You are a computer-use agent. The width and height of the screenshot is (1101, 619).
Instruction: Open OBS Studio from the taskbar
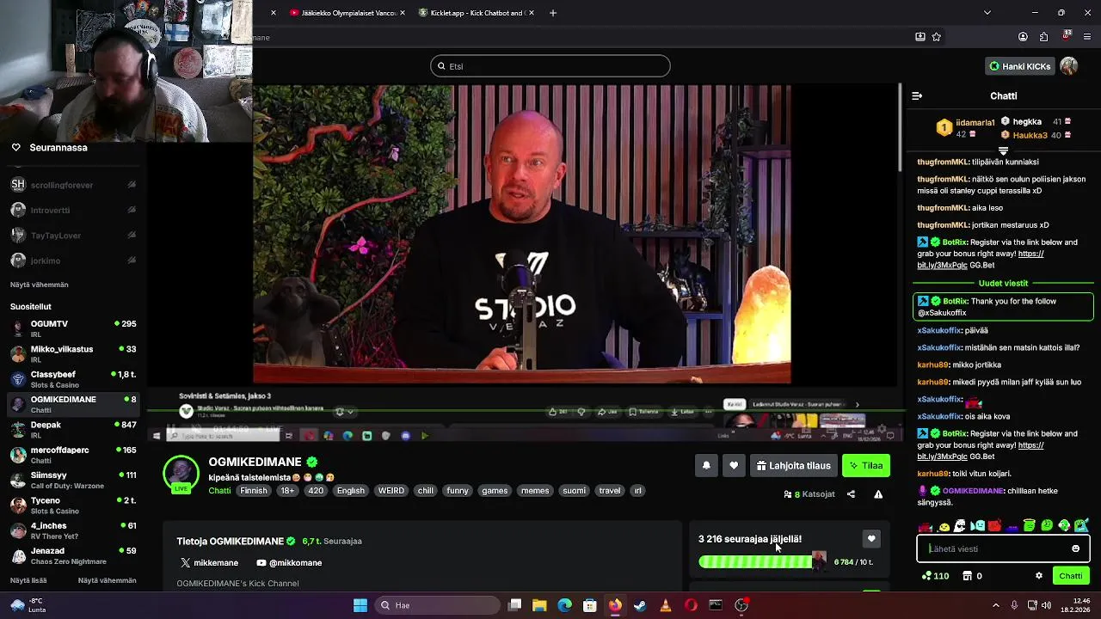coord(741,605)
